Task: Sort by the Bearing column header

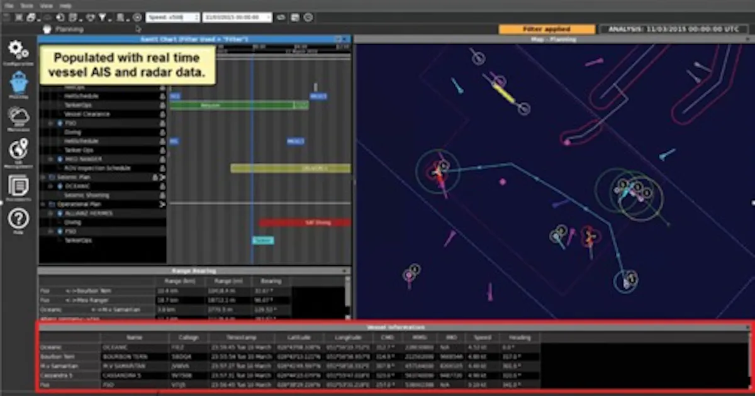Action: pos(271,281)
